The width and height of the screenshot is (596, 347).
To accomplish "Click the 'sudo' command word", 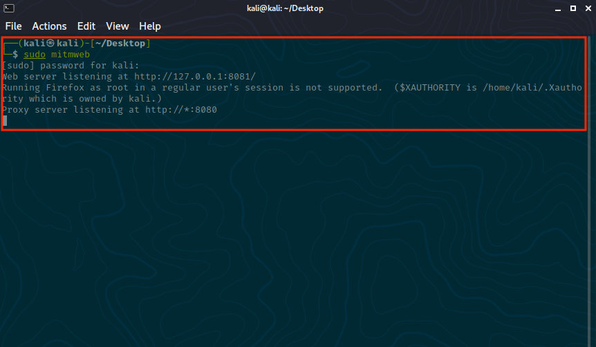I will [x=35, y=55].
